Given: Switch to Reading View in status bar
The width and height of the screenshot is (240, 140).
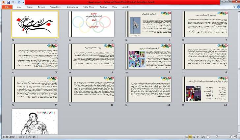Looking at the screenshot, I should (194, 136).
